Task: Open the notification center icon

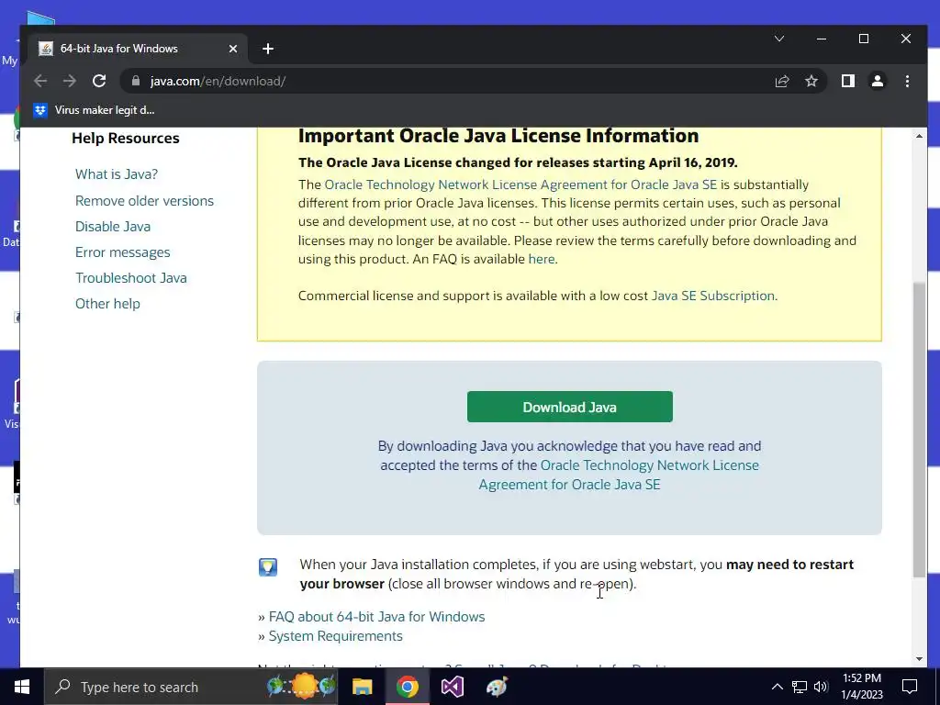Action: click(910, 687)
